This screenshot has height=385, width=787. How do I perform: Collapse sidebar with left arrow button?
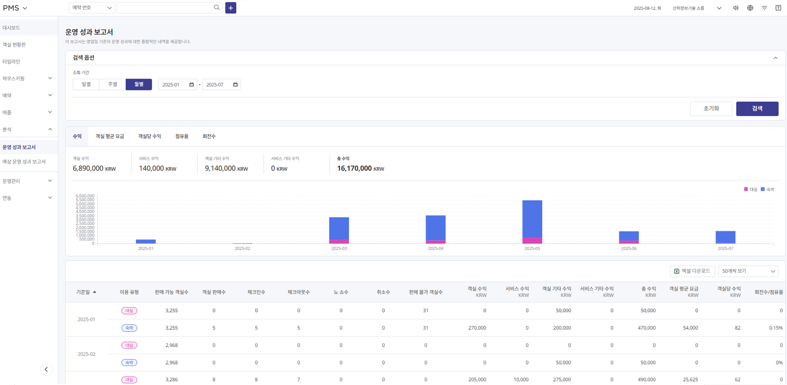click(46, 369)
